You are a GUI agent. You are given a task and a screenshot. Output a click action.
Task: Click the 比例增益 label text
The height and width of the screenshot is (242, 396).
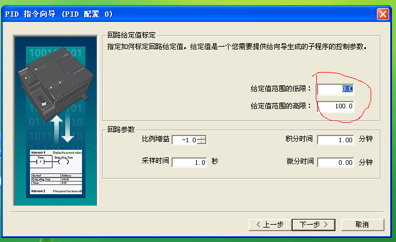coord(156,139)
